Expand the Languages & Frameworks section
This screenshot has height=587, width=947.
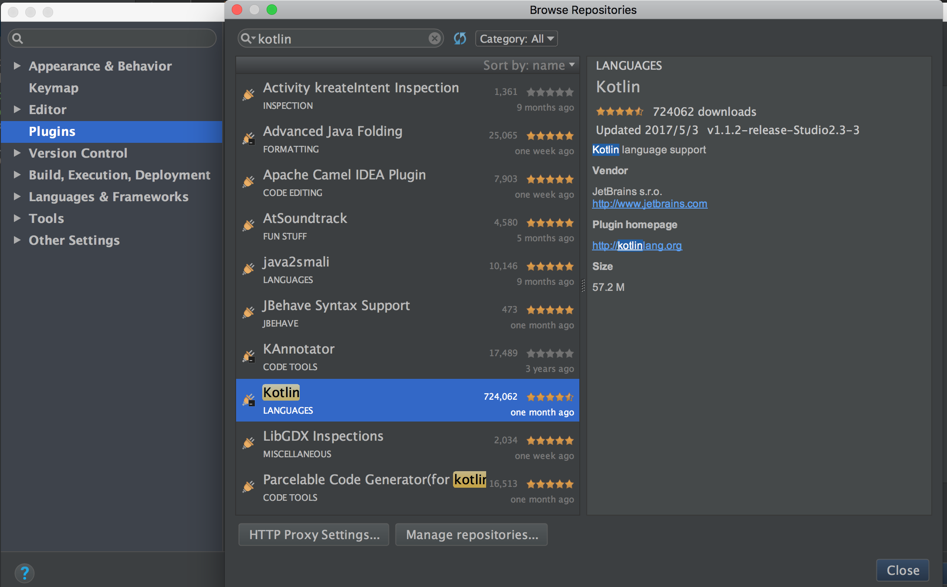pyautogui.click(x=17, y=196)
